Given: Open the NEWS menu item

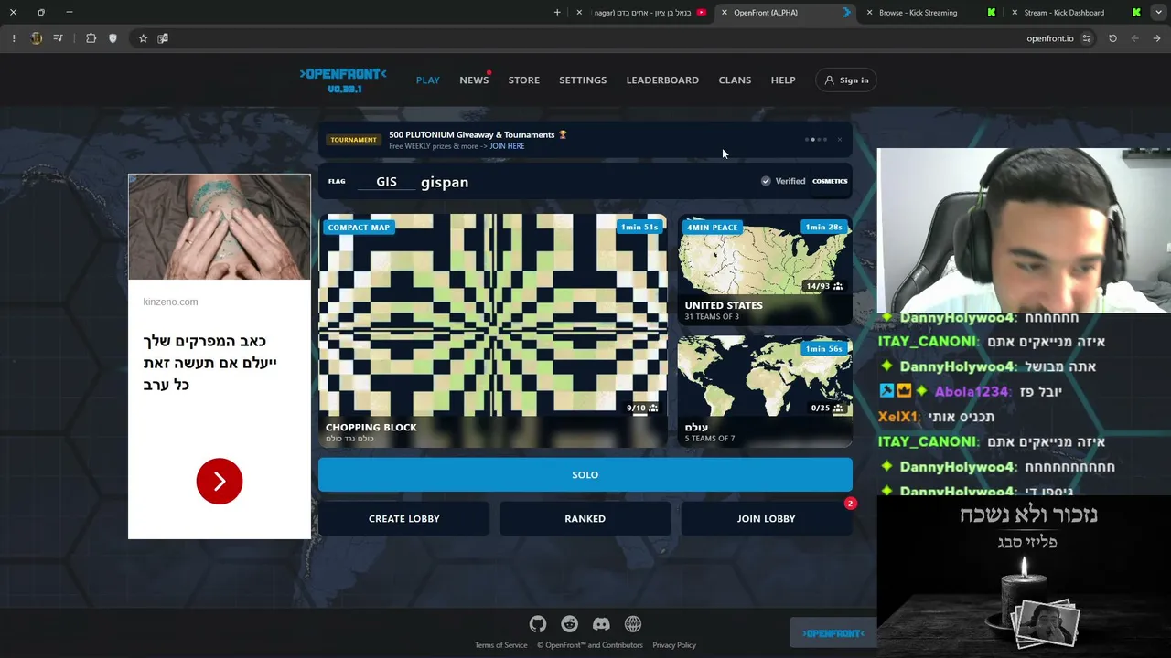Looking at the screenshot, I should click(474, 80).
